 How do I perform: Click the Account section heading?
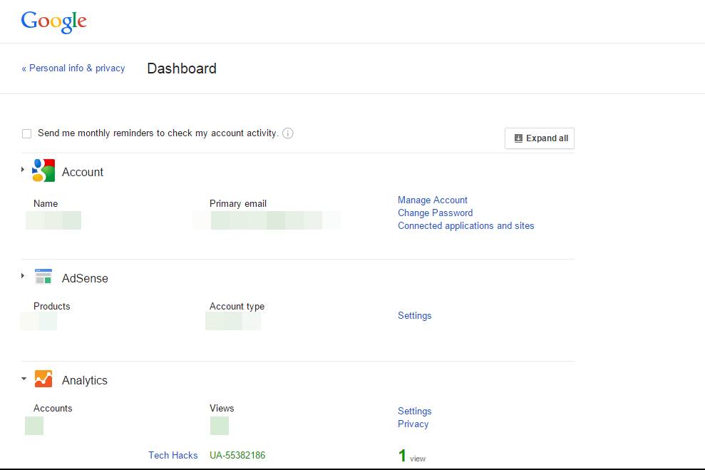pyautogui.click(x=83, y=172)
